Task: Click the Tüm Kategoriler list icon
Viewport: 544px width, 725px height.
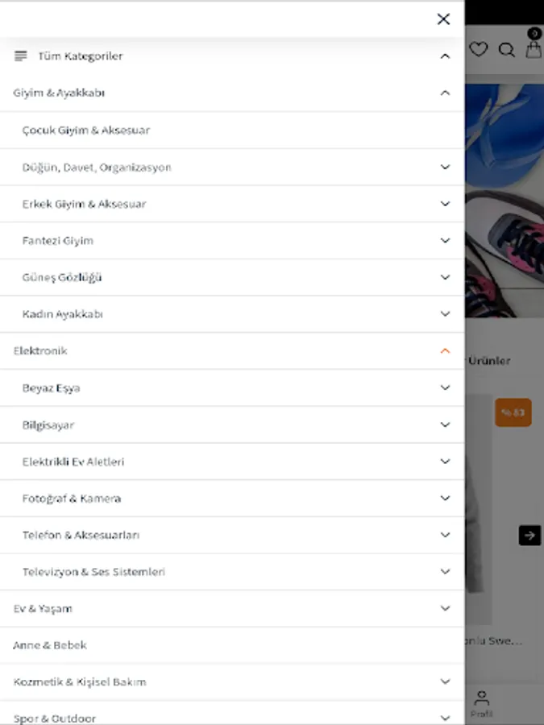Action: coord(20,56)
